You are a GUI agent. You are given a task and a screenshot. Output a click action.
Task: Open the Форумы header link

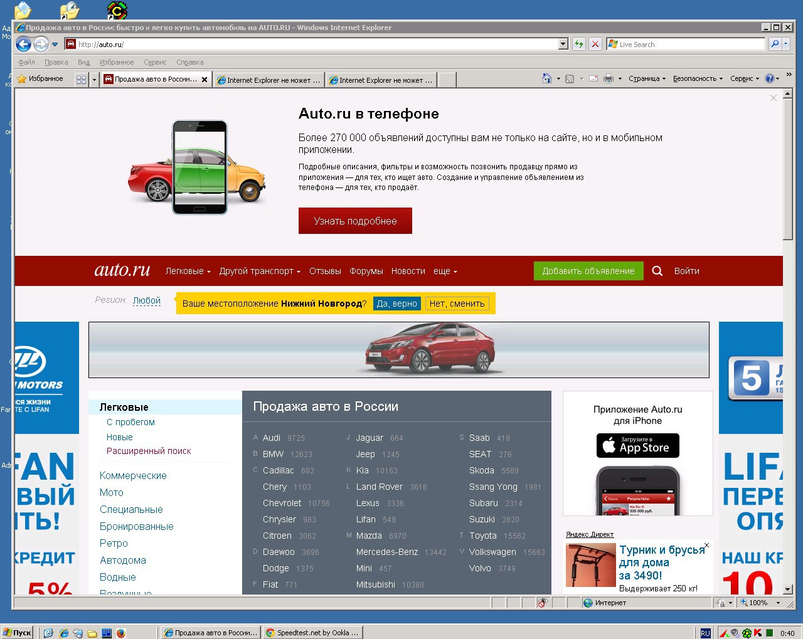pos(366,271)
